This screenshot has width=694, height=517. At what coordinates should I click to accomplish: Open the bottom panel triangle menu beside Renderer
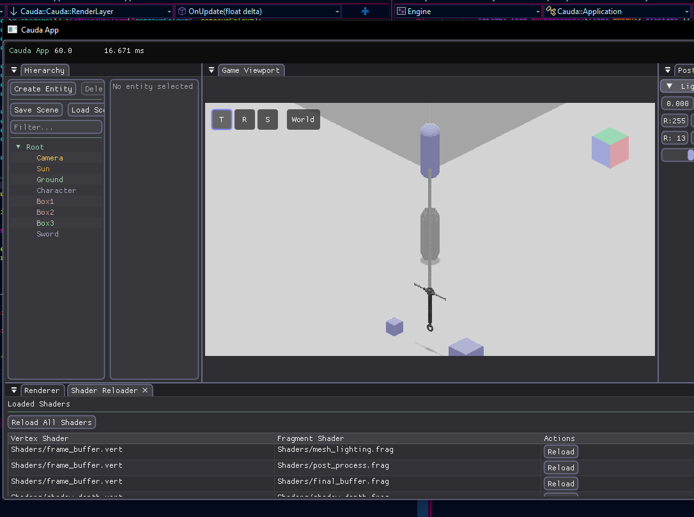click(x=14, y=390)
